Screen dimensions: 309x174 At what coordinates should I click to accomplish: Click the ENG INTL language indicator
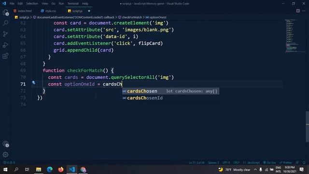click(278, 170)
